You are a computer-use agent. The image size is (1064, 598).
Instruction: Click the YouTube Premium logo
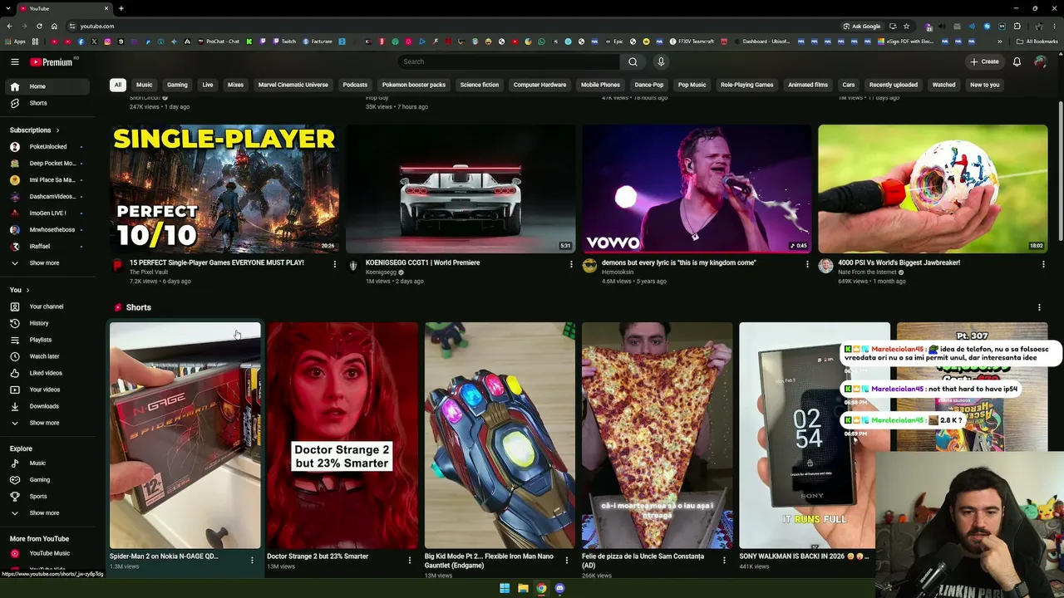[52, 61]
